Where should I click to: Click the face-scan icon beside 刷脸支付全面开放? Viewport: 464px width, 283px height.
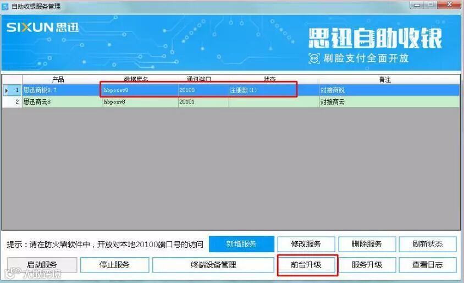[314, 58]
